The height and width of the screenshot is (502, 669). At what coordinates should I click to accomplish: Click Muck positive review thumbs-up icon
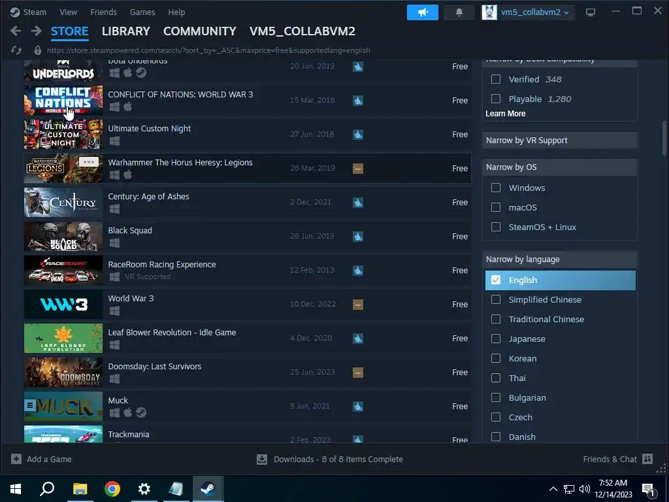click(358, 407)
